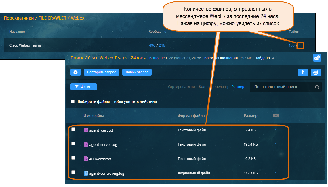Image resolution: width=328 pixels, height=187 pixels.
Task: Click the 400words.txt file type icon
Action: [x=86, y=159]
